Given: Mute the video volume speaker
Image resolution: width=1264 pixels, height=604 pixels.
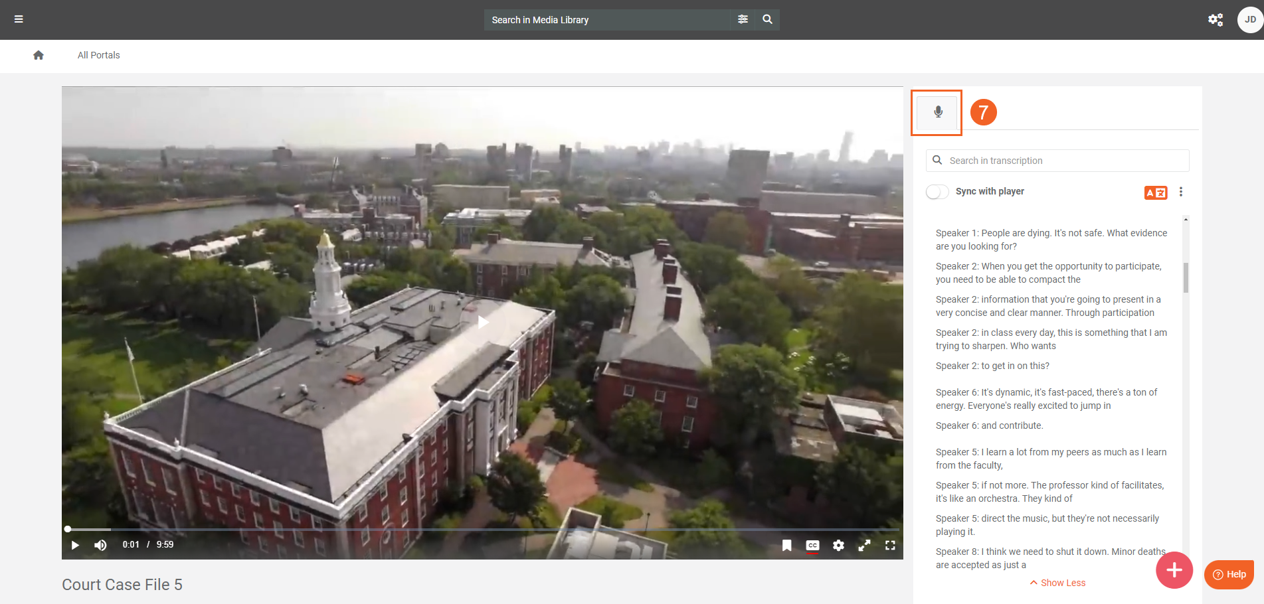Looking at the screenshot, I should point(100,545).
